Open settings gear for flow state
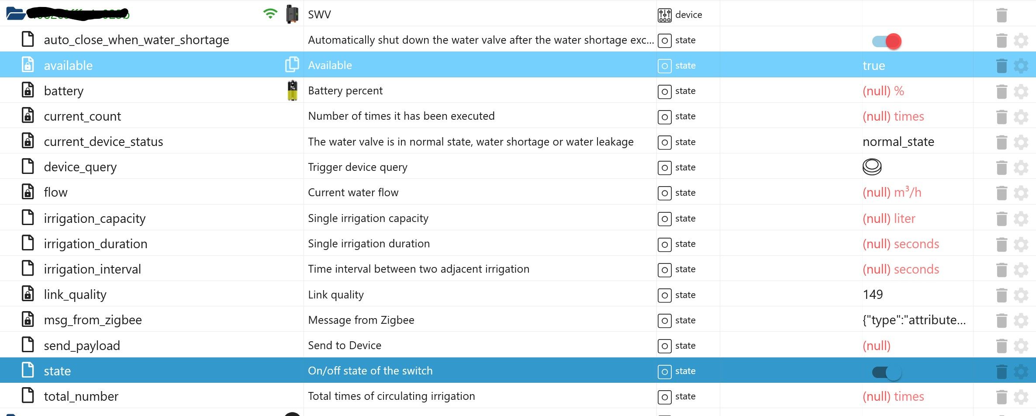 1021,193
